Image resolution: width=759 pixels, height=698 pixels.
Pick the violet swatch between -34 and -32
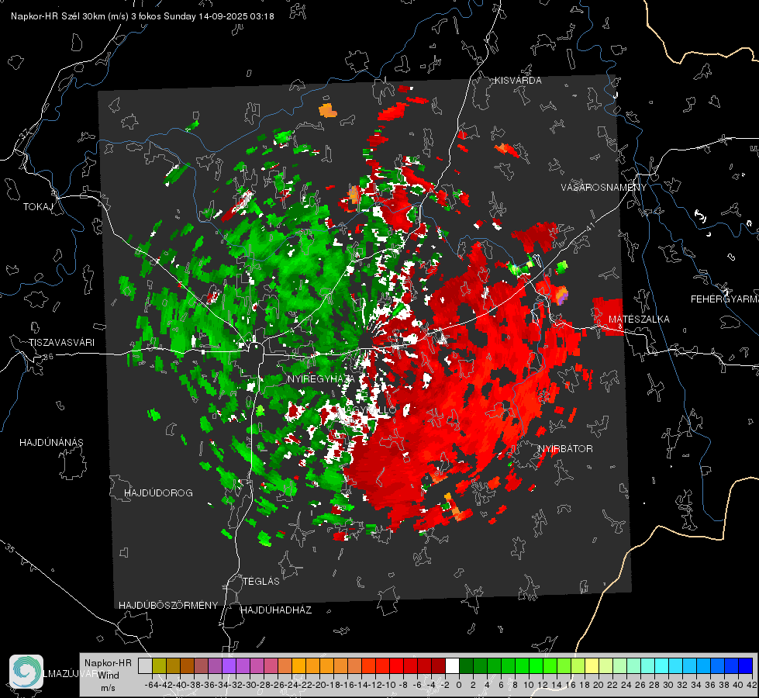click(229, 665)
